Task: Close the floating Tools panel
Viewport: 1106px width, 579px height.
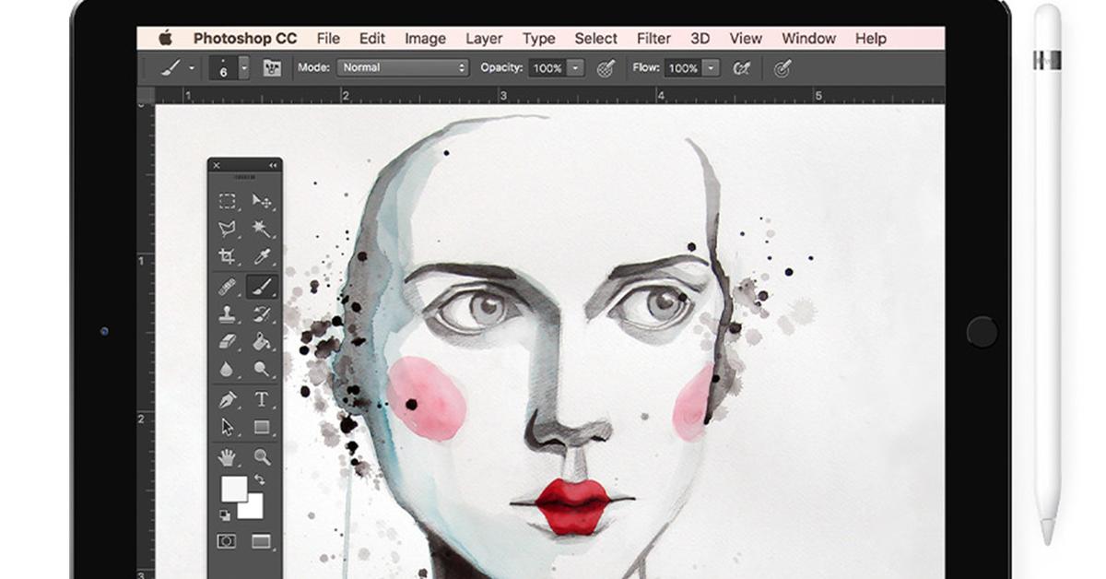Action: pyautogui.click(x=217, y=166)
